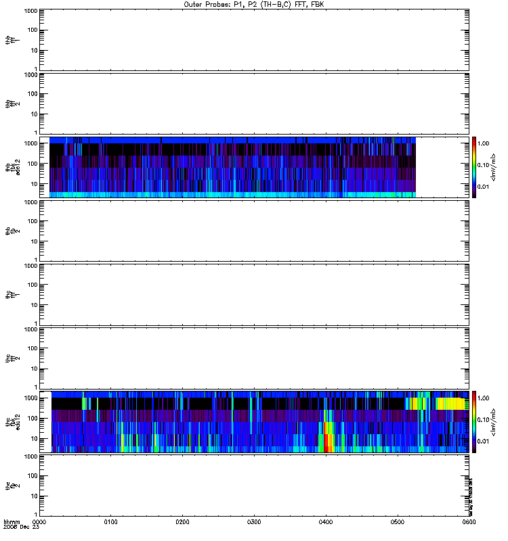Click the 0400 time axis label
Viewport: 508px width, 541px height.
(x=326, y=522)
